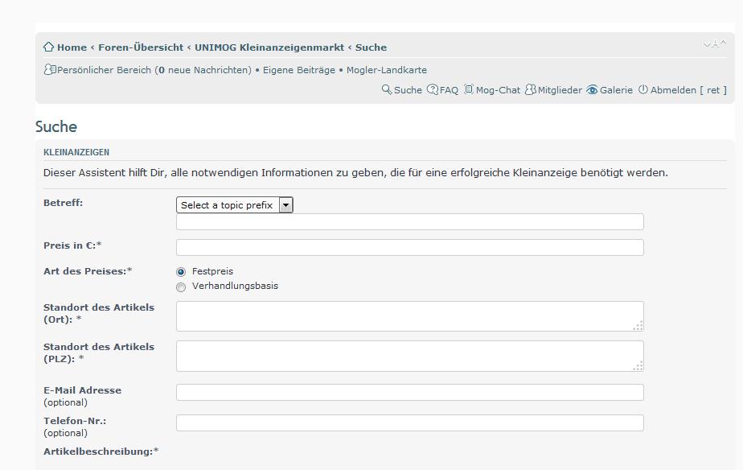Click the Abmelden power icon
This screenshot has height=470, width=743.
(x=643, y=90)
